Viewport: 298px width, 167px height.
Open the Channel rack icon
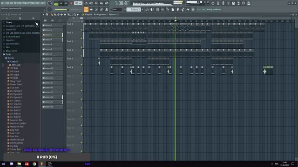pos(157,9)
